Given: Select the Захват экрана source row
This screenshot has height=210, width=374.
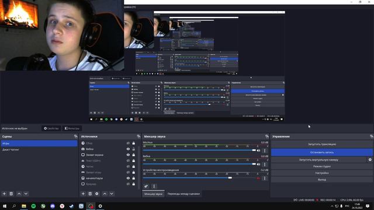Looking at the screenshot, I should 109,155.
